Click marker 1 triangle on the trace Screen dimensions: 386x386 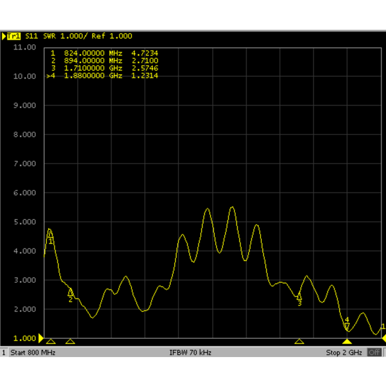[x=50, y=235]
